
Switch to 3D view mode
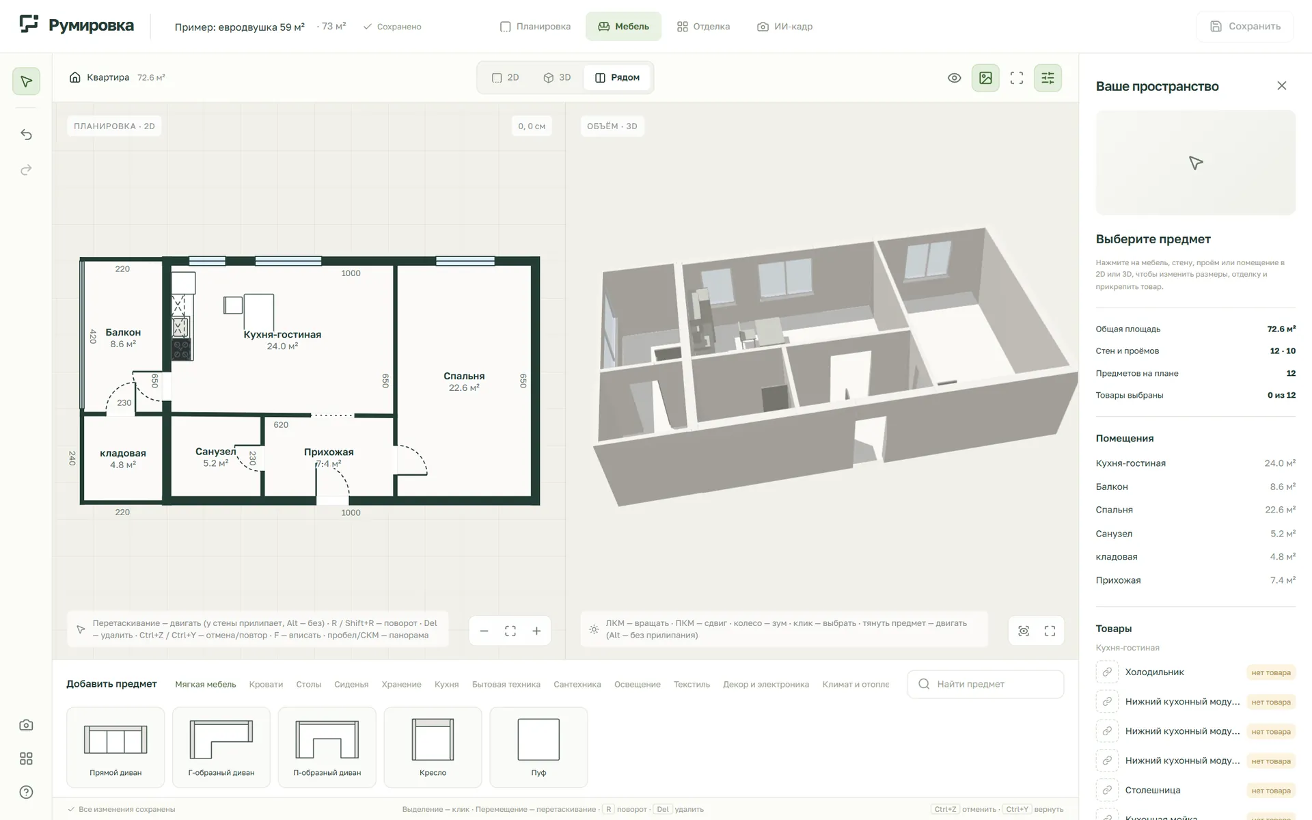557,77
